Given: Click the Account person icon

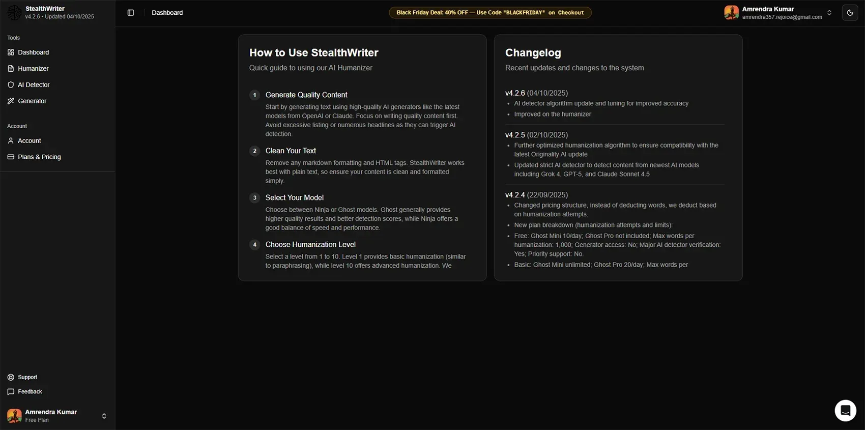Looking at the screenshot, I should click(11, 141).
